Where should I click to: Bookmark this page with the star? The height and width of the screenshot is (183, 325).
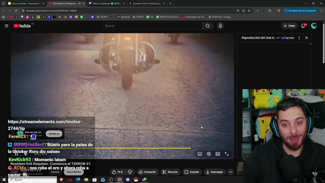(249, 11)
